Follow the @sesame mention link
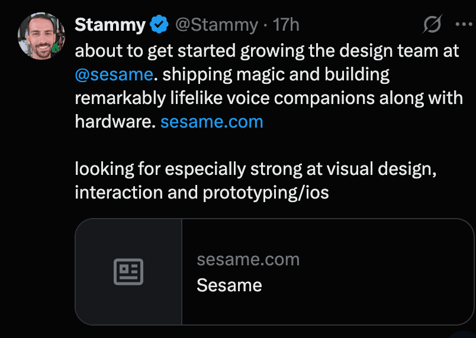 [114, 74]
